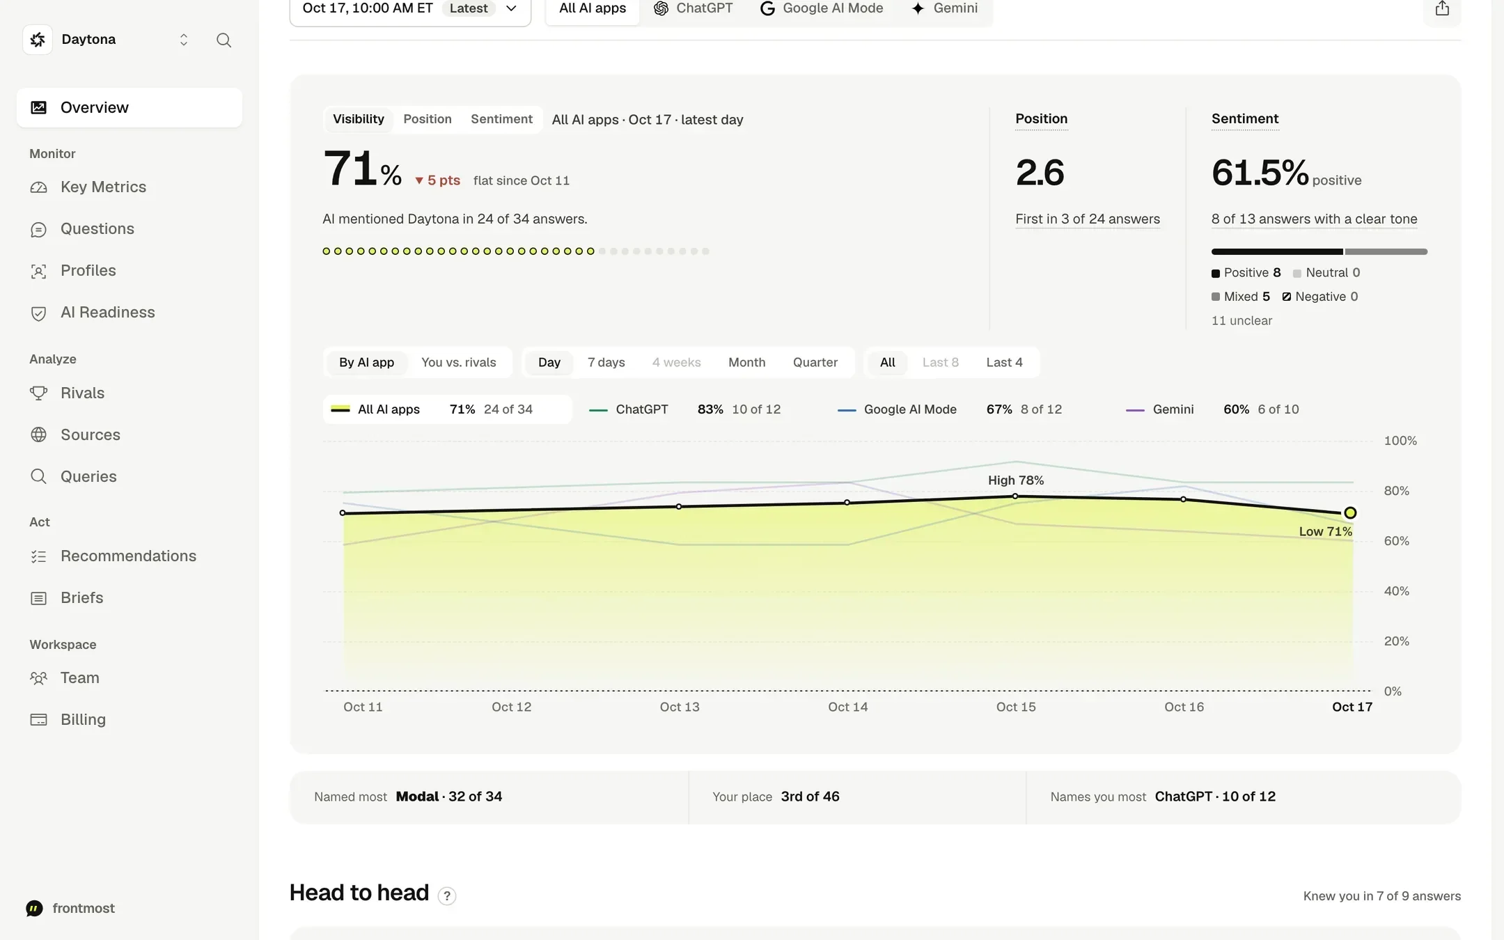1504x940 pixels.
Task: Click the Position panel heading
Action: (x=1041, y=119)
